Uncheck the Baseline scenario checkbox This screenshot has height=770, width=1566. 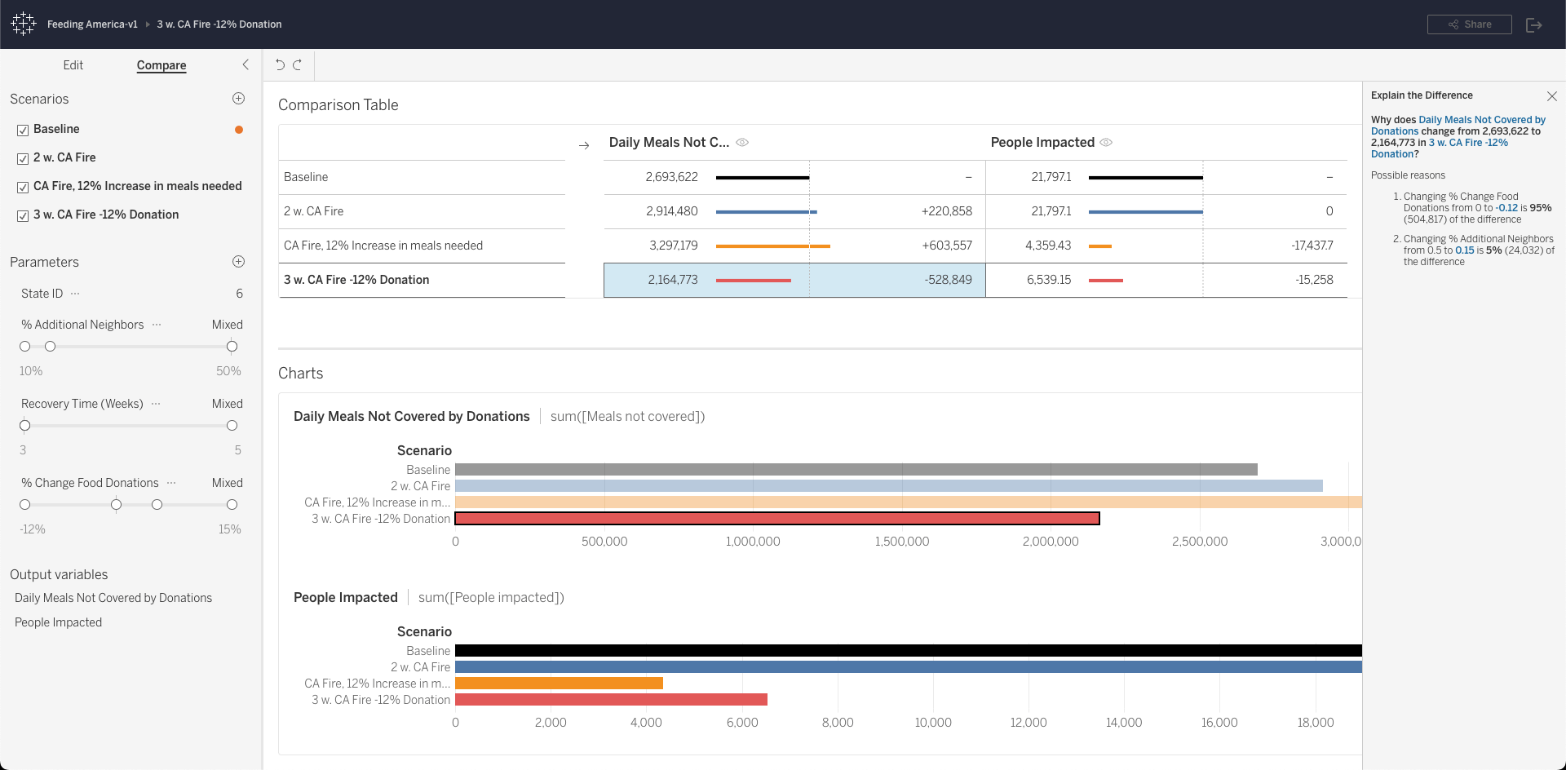[x=23, y=130]
